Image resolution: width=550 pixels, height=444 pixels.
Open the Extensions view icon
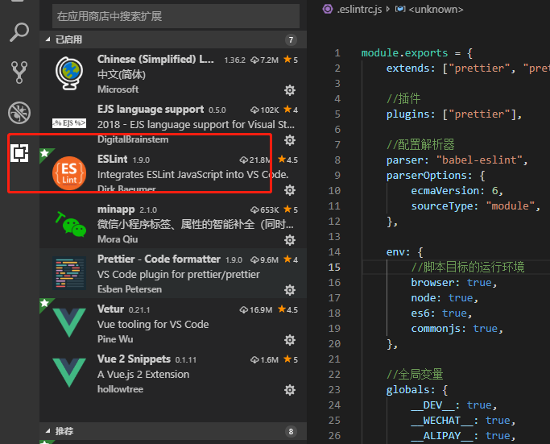[x=19, y=153]
